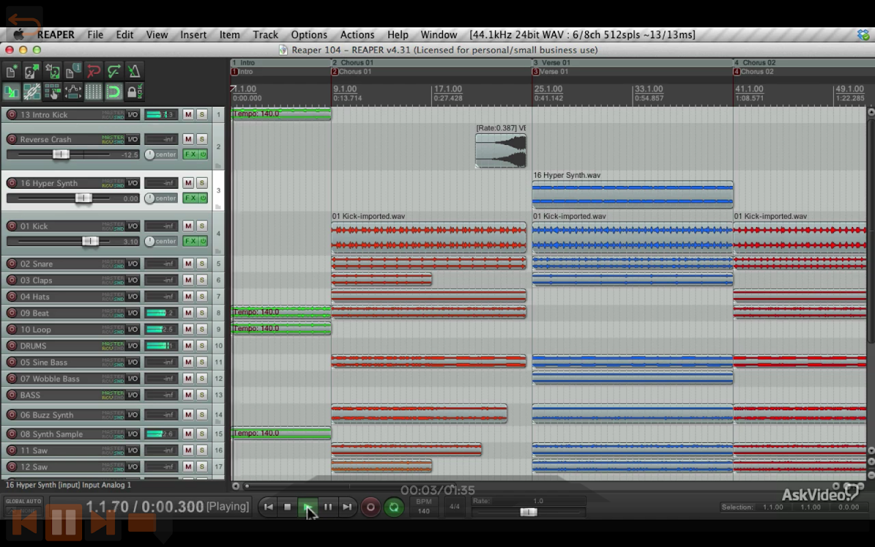Viewport: 875px width, 547px height.
Task: Arm the DRUMS track for recording
Action: click(12, 346)
